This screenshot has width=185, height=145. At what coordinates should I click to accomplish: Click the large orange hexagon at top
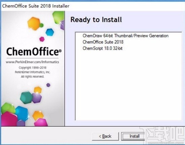[x=34, y=23]
